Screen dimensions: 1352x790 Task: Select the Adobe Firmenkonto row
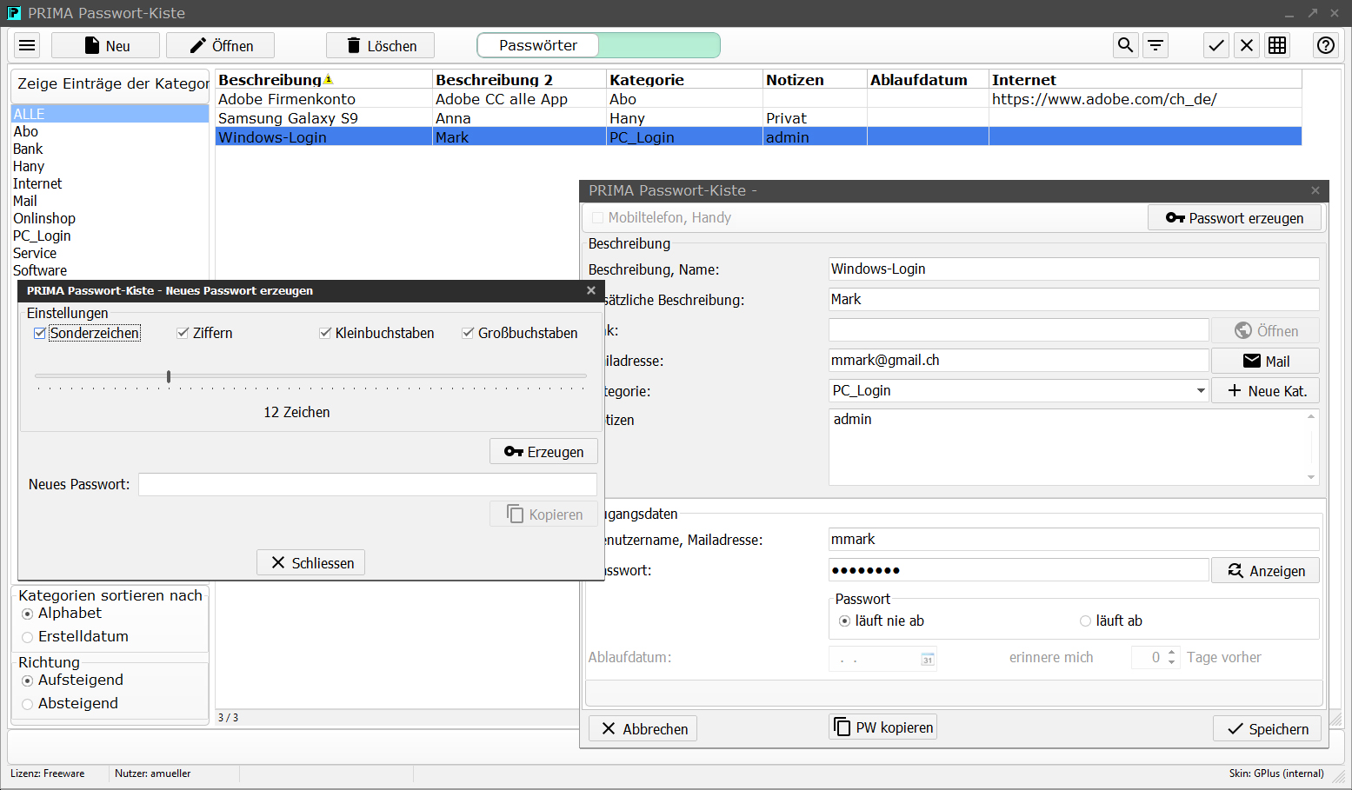tap(758, 99)
